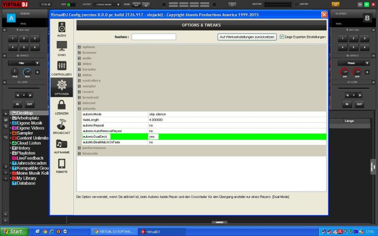
Task: Select the fadeLength setting row
Action: coord(204,120)
